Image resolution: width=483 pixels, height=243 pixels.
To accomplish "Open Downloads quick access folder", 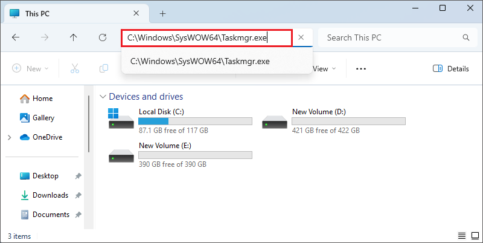I will tap(43, 195).
